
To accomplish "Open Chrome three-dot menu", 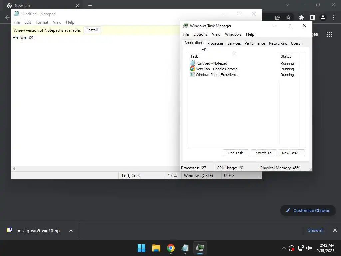I will [x=334, y=17].
